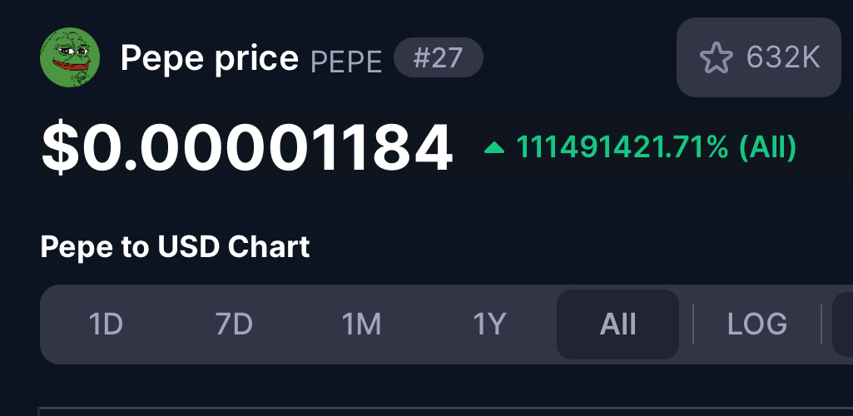Click the Pepe to USD Chart heading
This screenshot has height=416, width=853.
[175, 247]
